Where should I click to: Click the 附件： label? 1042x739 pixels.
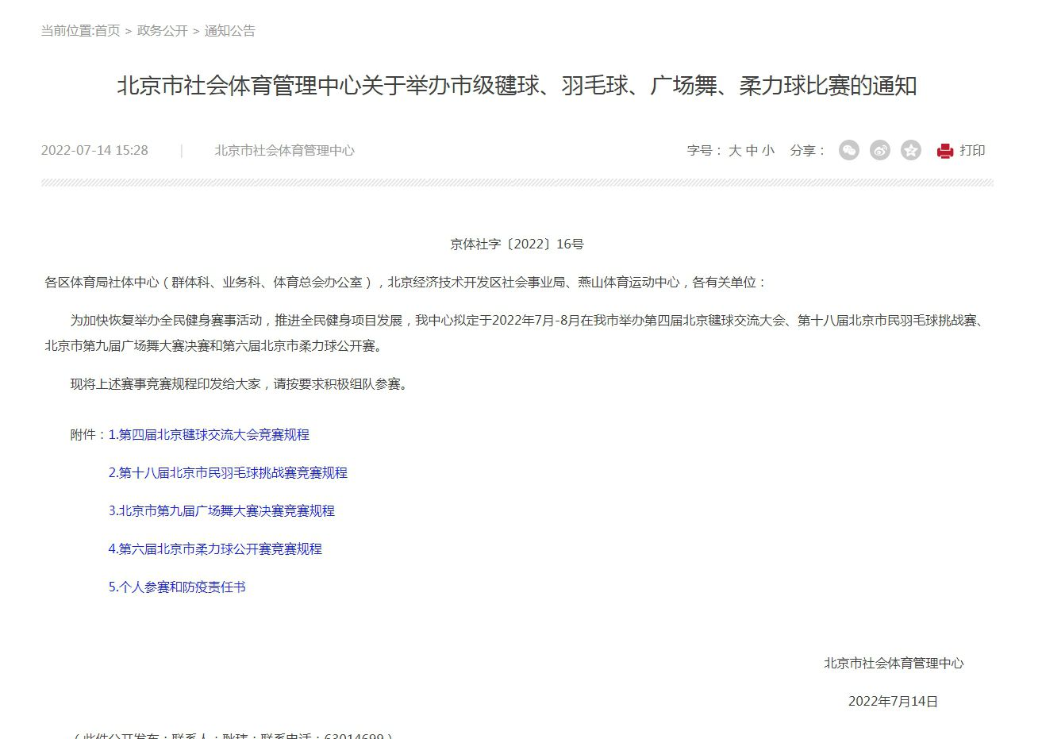click(89, 434)
